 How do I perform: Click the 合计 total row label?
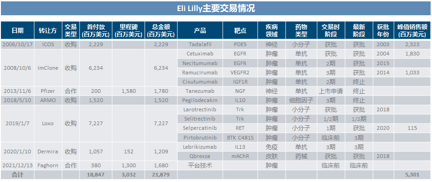pyautogui.click(x=18, y=175)
